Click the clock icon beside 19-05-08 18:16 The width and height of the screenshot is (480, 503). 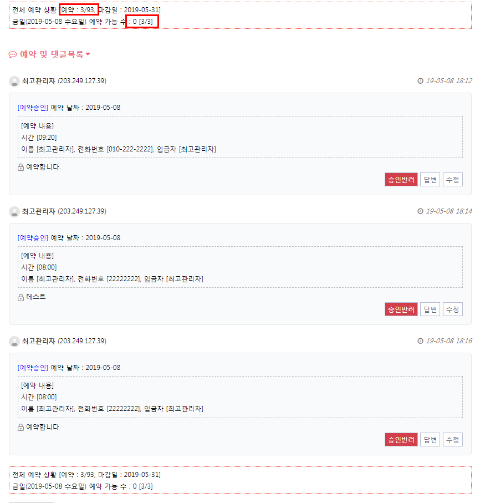[x=420, y=341]
